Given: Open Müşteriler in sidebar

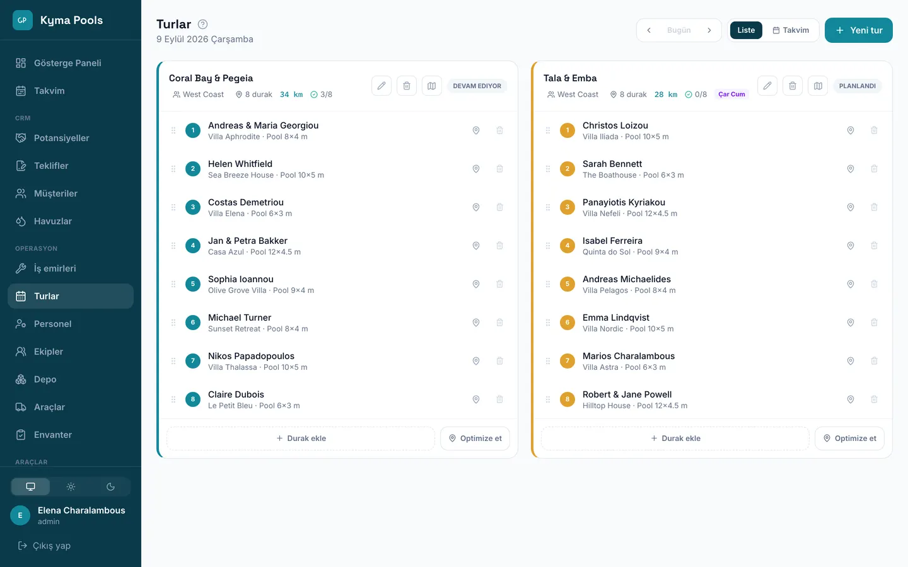Looking at the screenshot, I should 71,193.
